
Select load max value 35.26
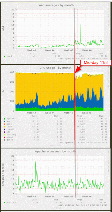point(104,56)
